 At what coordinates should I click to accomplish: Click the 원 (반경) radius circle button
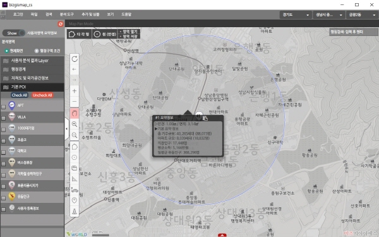105,34
